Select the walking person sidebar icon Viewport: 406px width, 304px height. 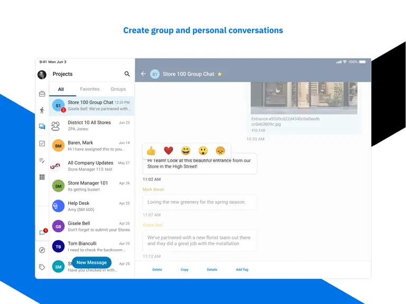click(42, 110)
